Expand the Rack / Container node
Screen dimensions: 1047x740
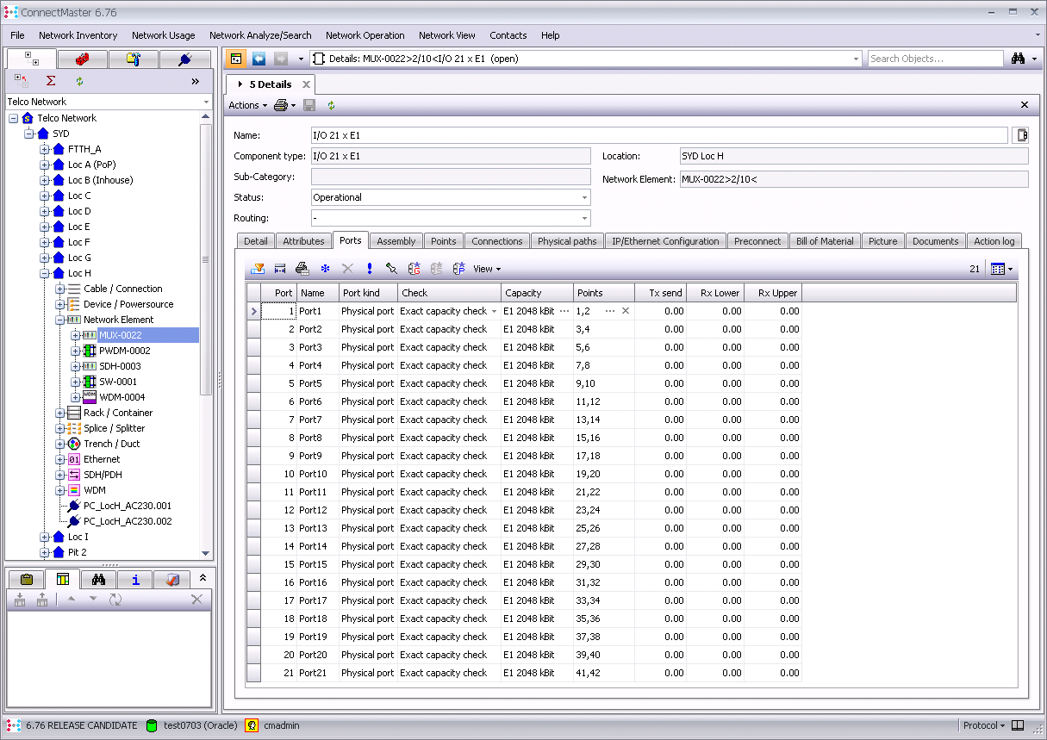point(60,413)
